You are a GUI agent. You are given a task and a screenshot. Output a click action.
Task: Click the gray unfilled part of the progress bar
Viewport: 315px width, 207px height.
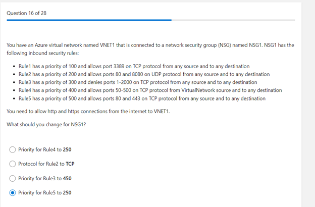tap(233, 20)
